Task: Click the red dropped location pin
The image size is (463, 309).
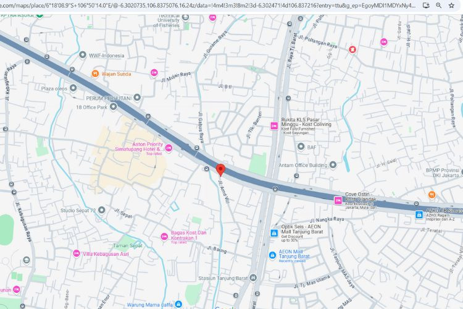Action: tap(220, 170)
